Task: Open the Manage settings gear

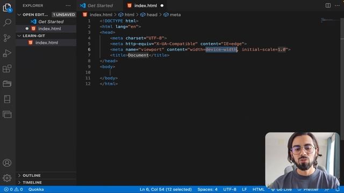Action: 7,178
